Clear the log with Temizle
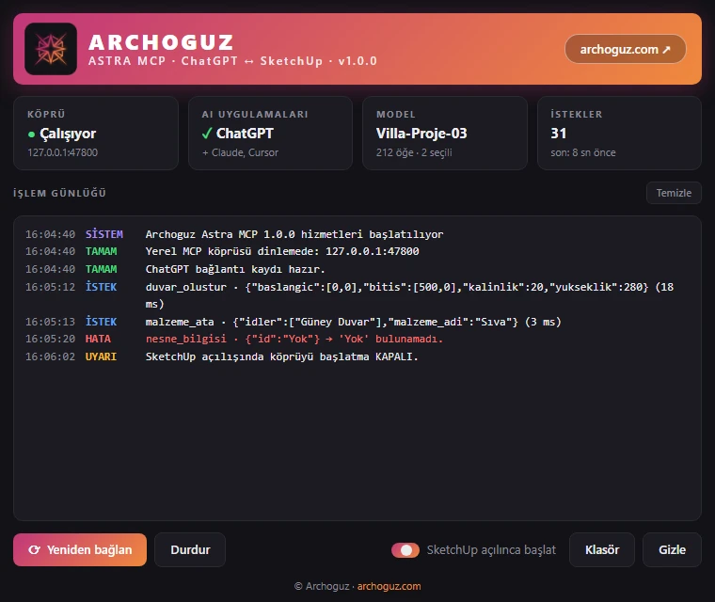The height and width of the screenshot is (602, 715). (674, 193)
